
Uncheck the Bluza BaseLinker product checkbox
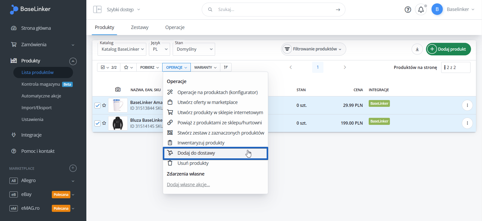[x=97, y=123]
